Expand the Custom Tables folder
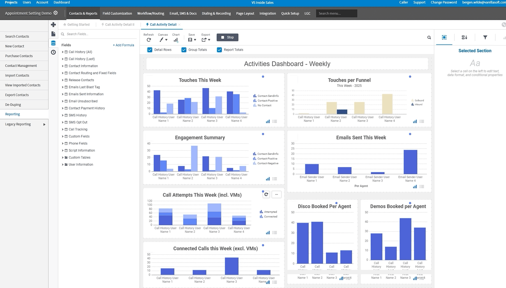The image size is (506, 288). pos(62,158)
